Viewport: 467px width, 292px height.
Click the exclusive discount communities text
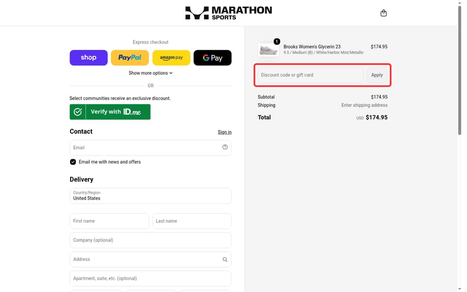[120, 98]
